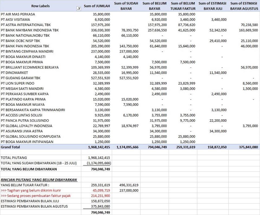This screenshot has height=215, width=260.
Task: Click PT GLOBAL LOYALTY INDONESIA label
Action: click(x=26, y=126)
